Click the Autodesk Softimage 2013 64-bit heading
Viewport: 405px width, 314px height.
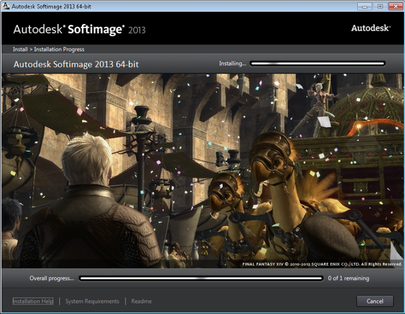pos(76,64)
